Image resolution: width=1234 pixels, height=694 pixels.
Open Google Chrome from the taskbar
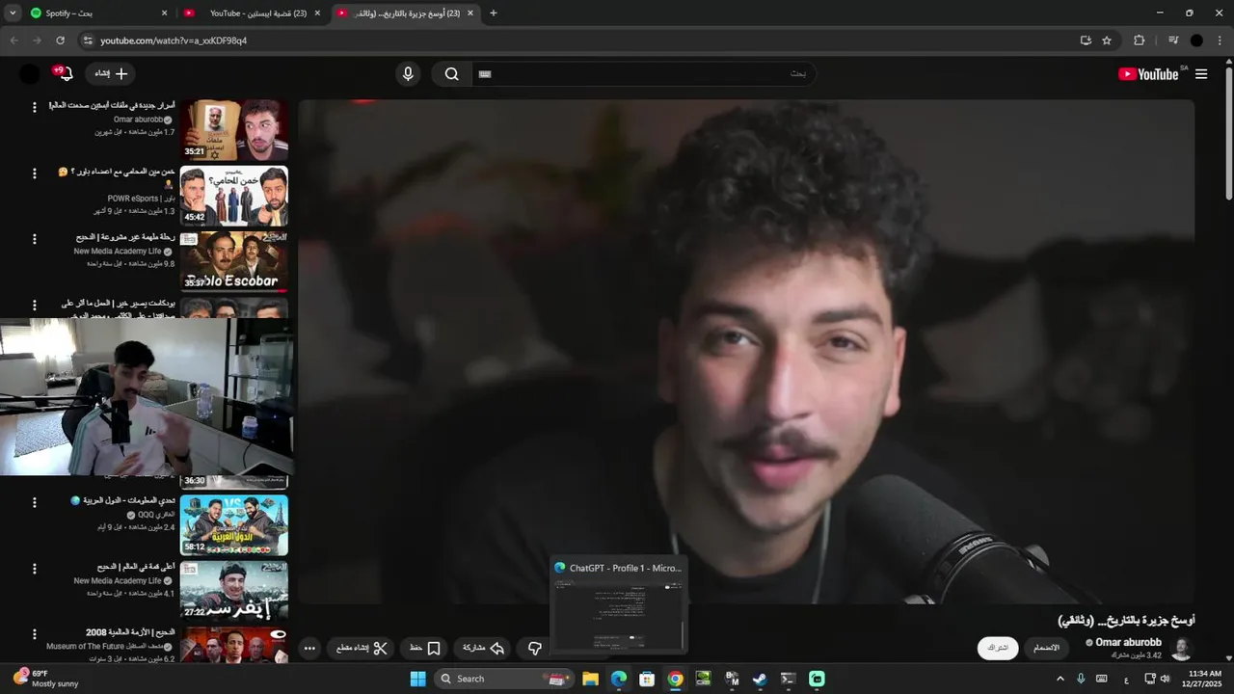click(676, 679)
